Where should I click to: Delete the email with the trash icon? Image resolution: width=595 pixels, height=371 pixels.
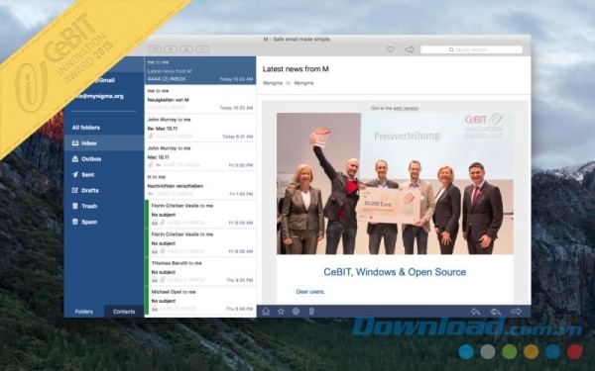(x=311, y=312)
